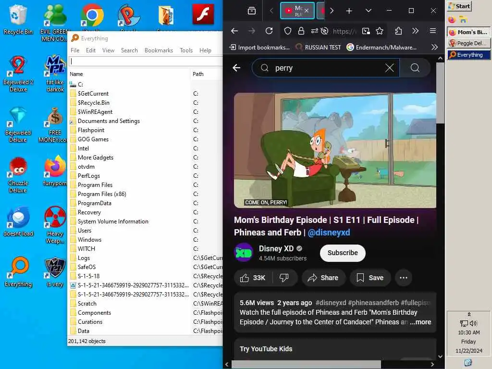Bookmark page with the star icon
492x369 pixels.
(x=380, y=31)
